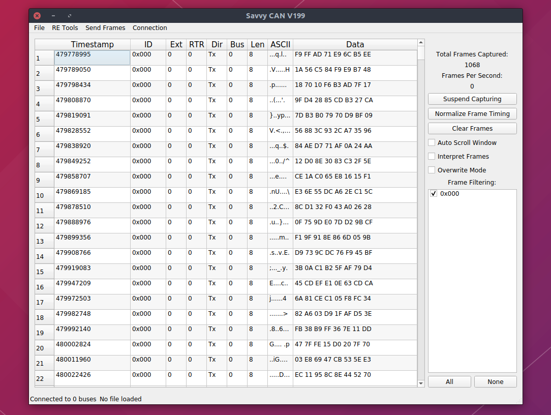Click the down arrow of the table scrollbar
Image resolution: width=551 pixels, height=415 pixels.
(x=421, y=384)
